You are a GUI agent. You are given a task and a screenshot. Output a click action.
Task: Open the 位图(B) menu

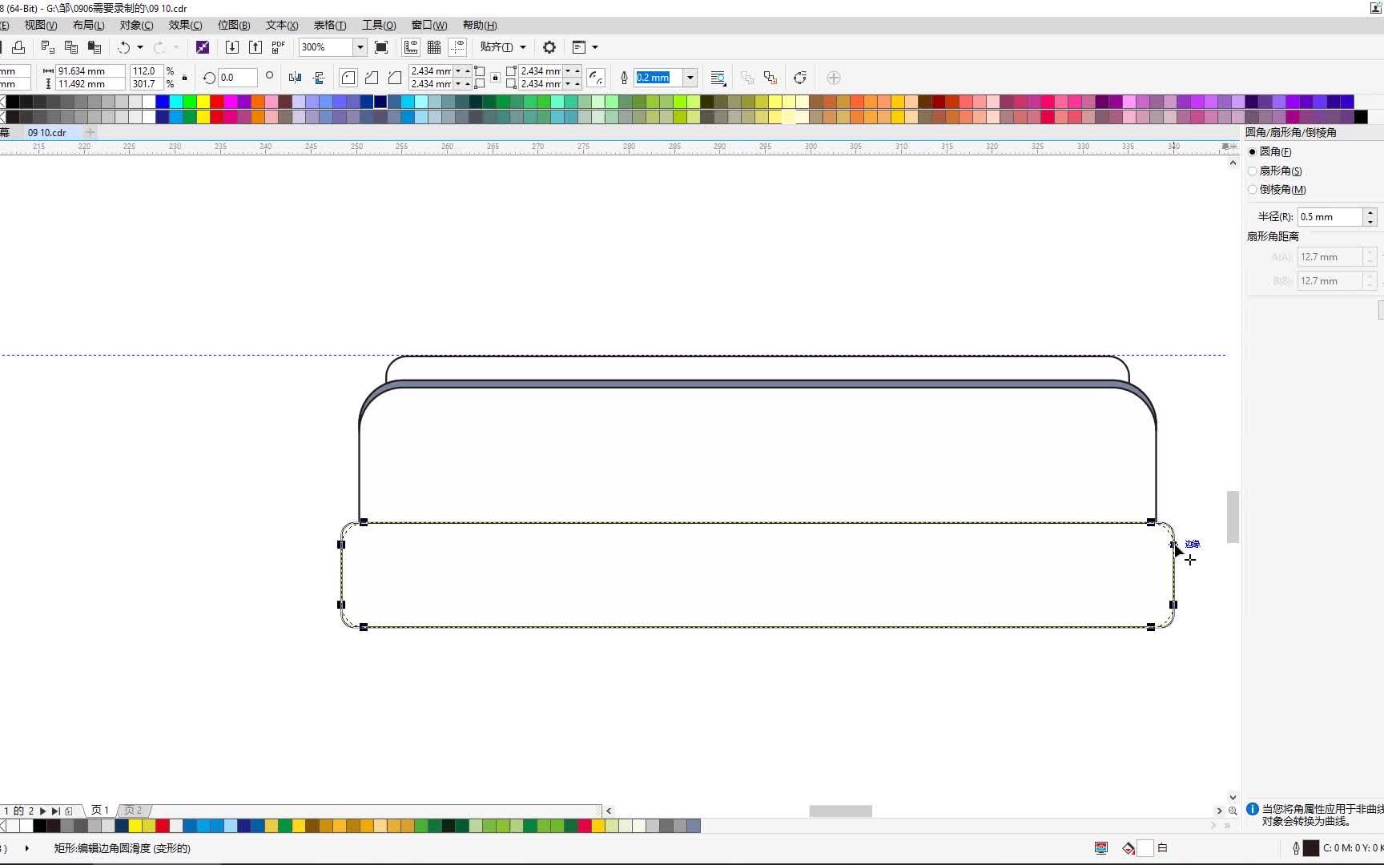pos(234,25)
